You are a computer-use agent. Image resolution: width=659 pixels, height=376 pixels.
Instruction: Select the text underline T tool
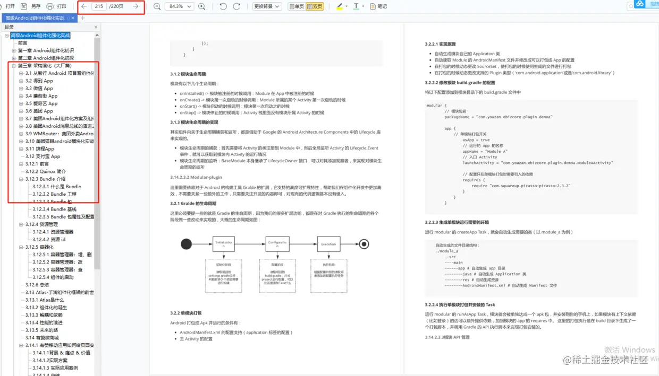[356, 6]
